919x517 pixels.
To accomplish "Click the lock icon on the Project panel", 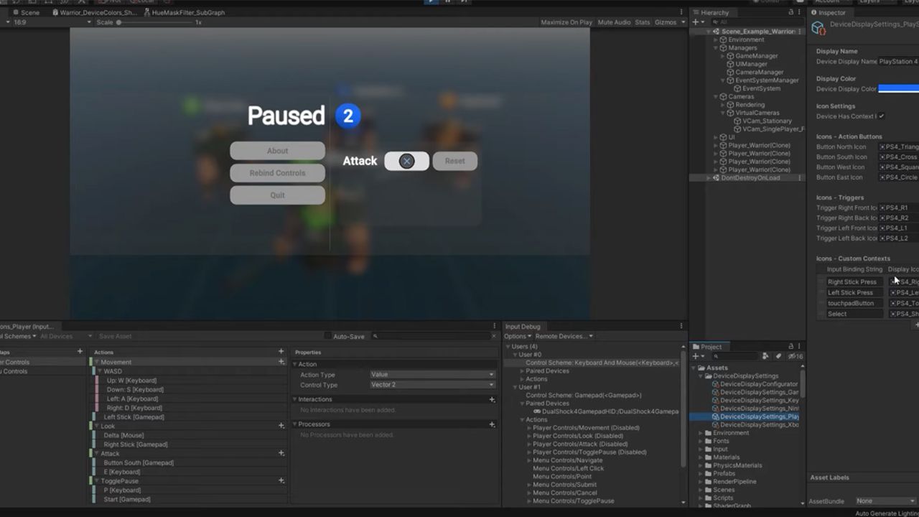I will coord(791,347).
